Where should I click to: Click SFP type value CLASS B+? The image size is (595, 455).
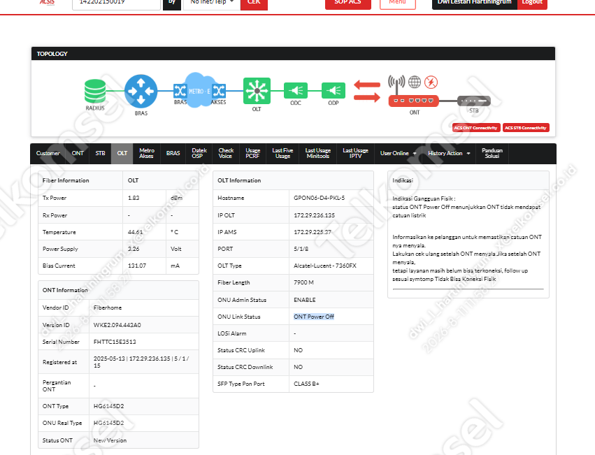[306, 384]
